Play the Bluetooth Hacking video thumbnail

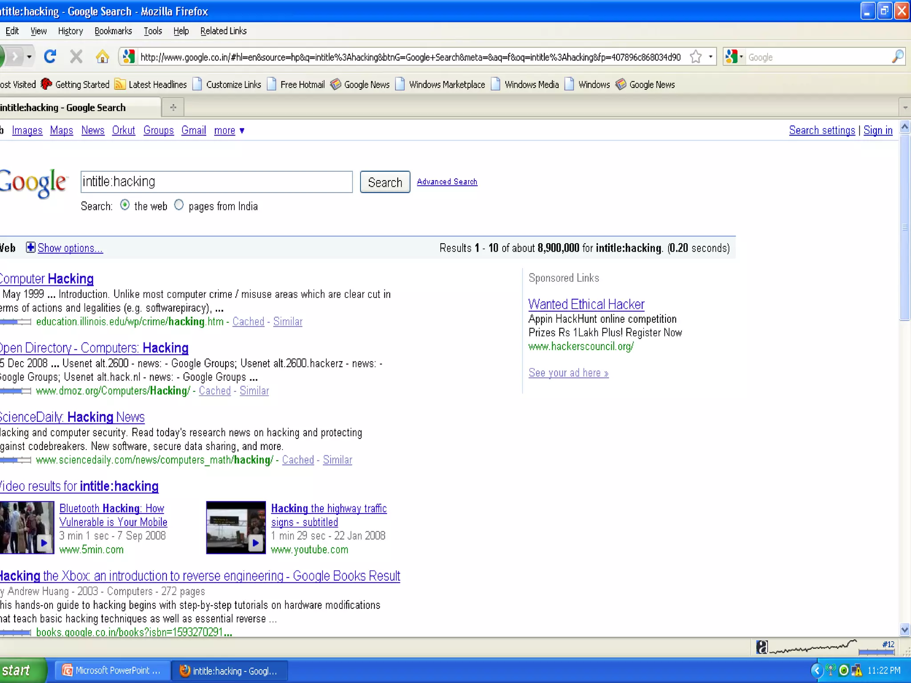27,527
